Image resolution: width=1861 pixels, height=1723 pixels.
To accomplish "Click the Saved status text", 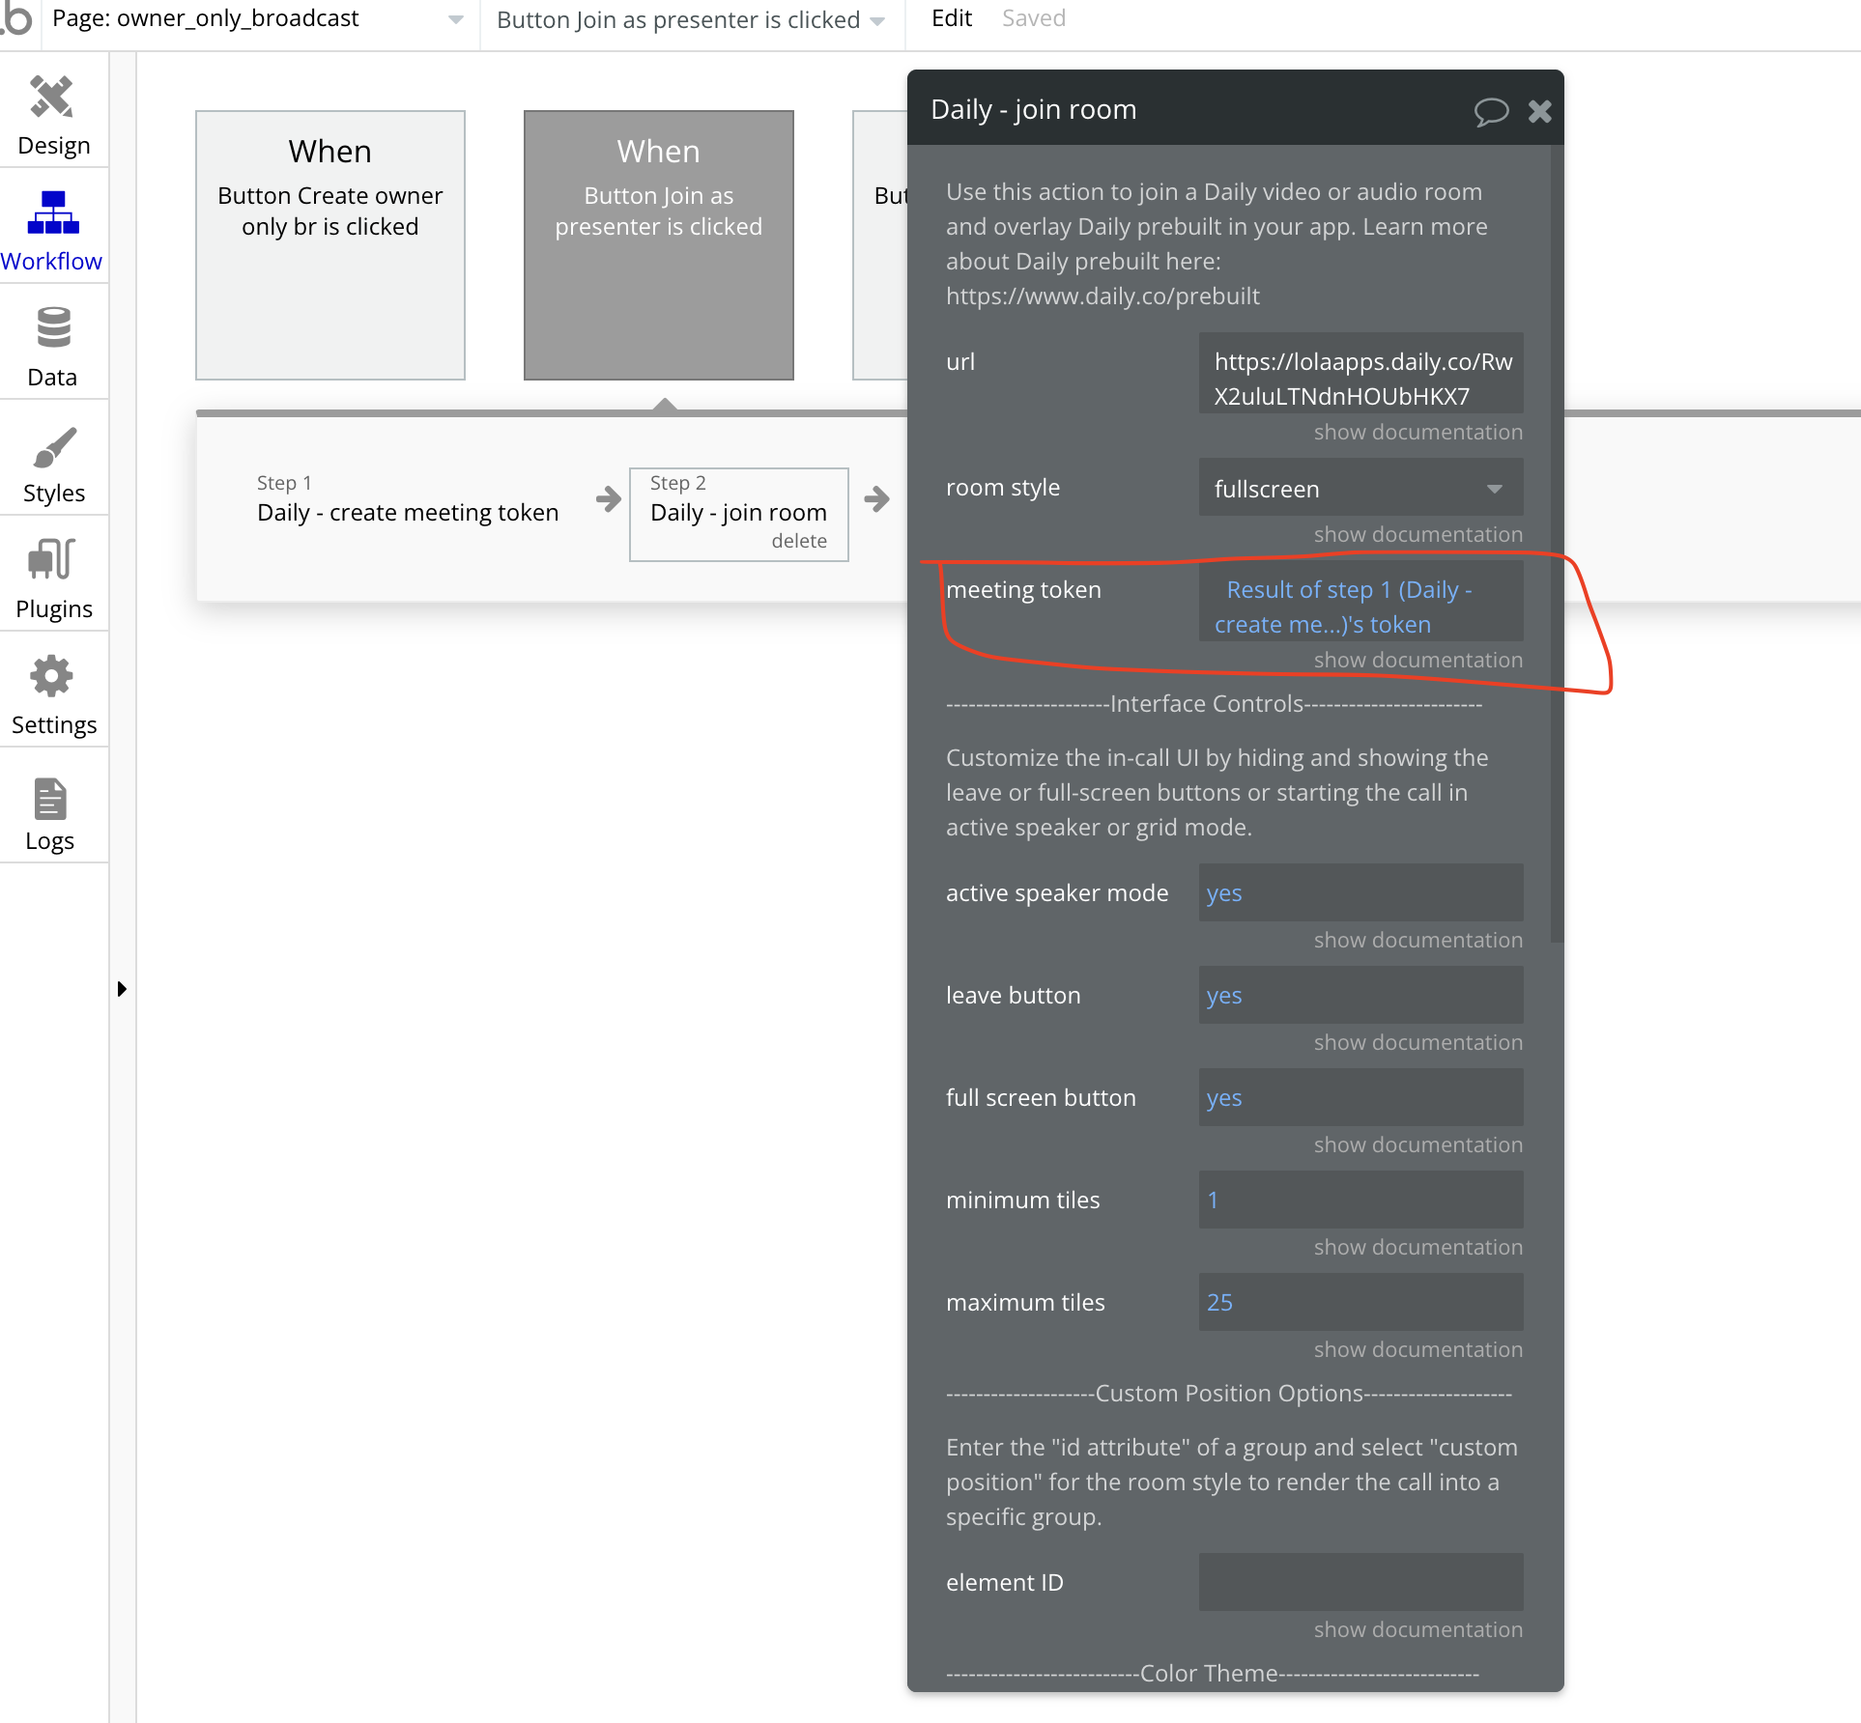I will pos(1034,18).
